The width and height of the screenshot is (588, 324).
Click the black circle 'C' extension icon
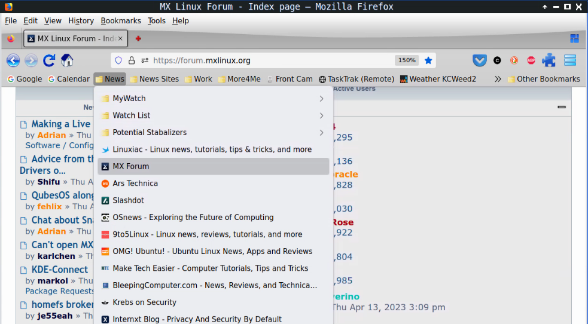click(x=497, y=60)
